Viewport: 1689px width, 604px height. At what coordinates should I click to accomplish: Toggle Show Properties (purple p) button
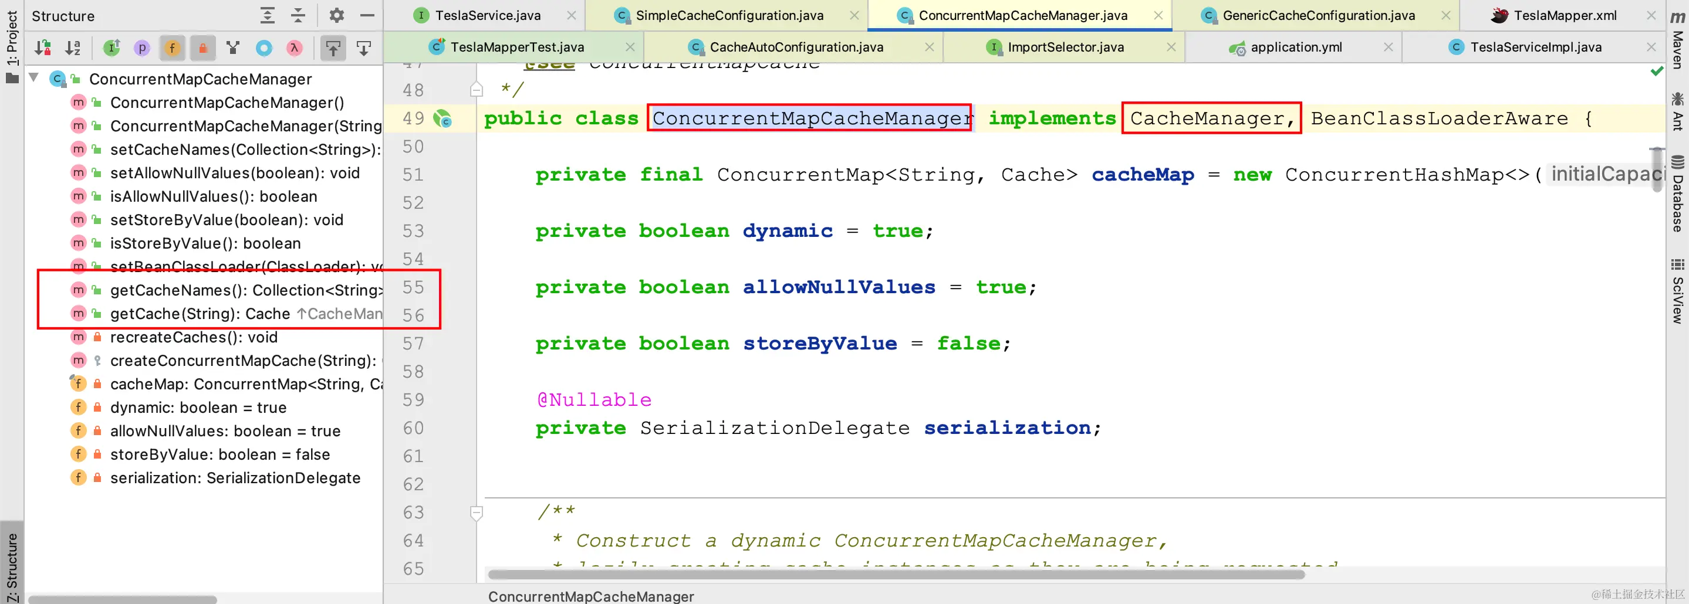141,48
